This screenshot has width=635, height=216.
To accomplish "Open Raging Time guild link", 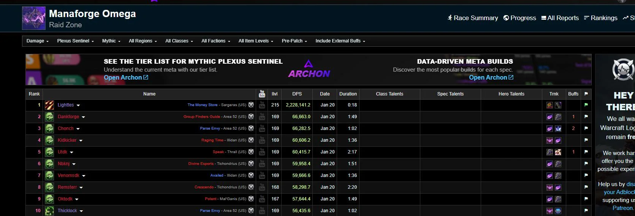I will (212, 140).
